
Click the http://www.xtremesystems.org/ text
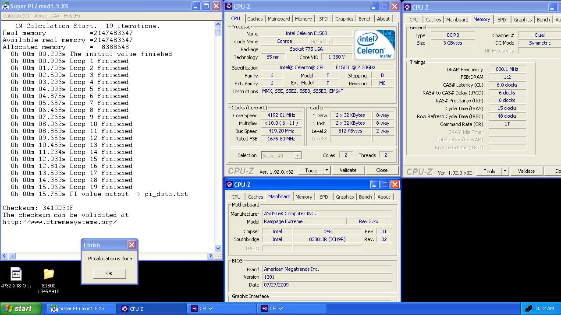(x=60, y=222)
